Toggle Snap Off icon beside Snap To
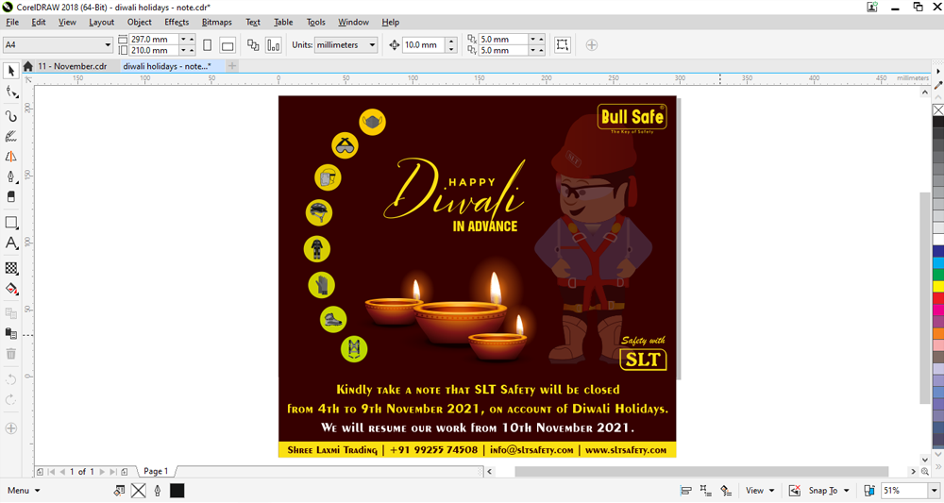Screen dimensions: 944x503 (795, 491)
